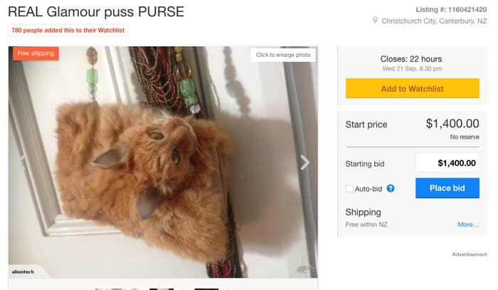The width and height of the screenshot is (498, 290).
Task: Click the location pin icon near Christchurch City
Action: (x=375, y=21)
